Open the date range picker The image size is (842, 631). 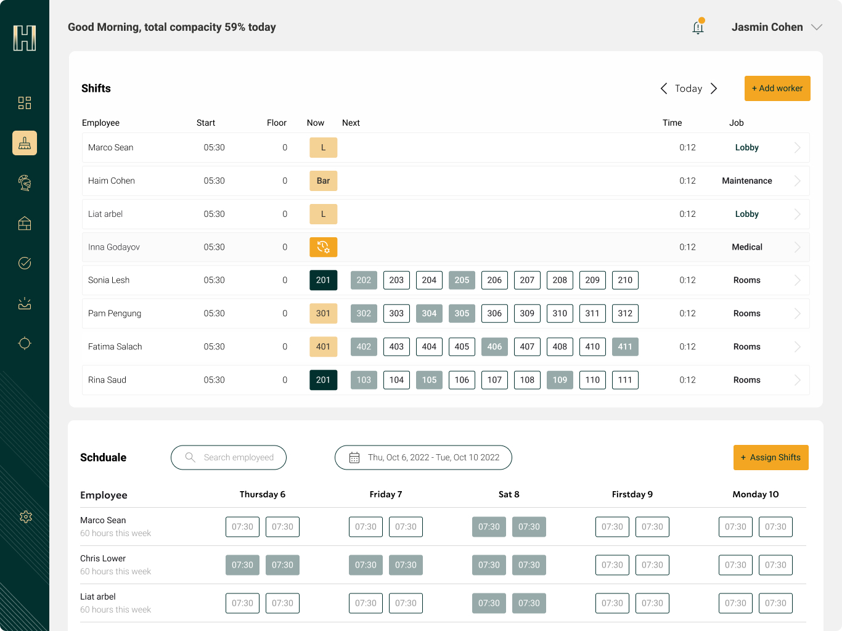point(423,457)
